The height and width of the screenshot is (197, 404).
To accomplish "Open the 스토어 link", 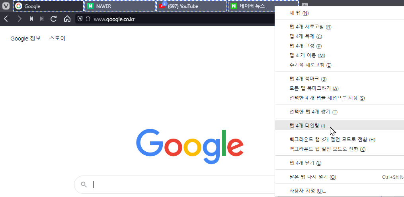I will point(57,39).
